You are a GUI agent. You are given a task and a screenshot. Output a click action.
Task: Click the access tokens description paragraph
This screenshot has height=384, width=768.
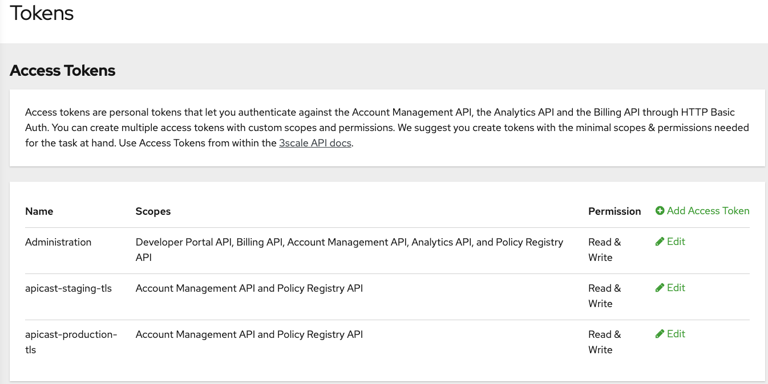point(387,128)
